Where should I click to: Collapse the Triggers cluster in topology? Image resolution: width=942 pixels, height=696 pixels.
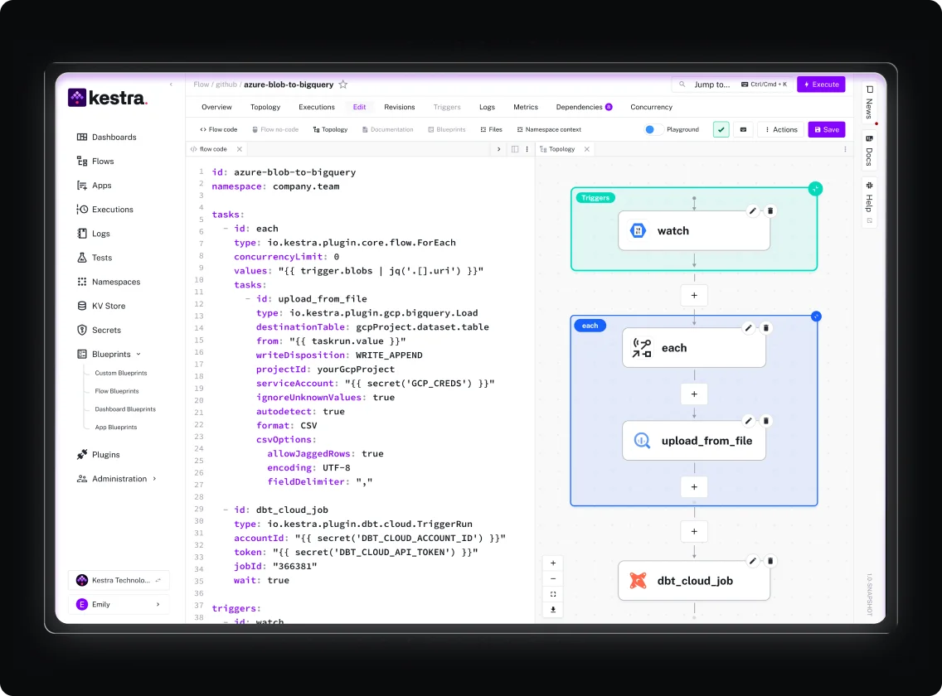tap(815, 189)
